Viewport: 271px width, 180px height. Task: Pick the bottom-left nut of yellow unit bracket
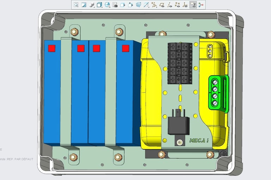click(x=161, y=154)
